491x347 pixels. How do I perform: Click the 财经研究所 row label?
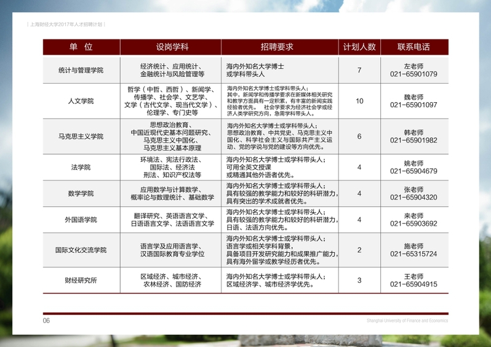tap(81, 281)
